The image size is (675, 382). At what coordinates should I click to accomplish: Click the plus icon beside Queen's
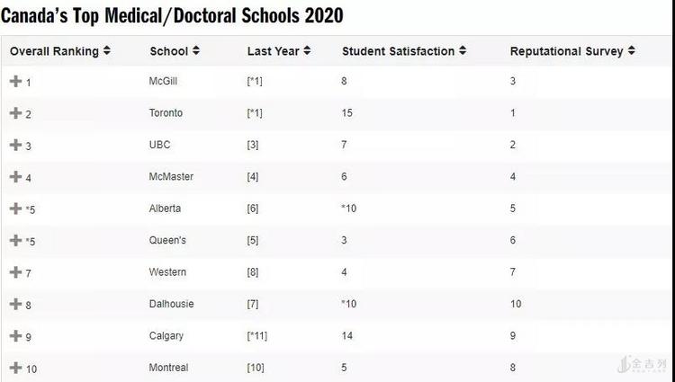(15, 241)
